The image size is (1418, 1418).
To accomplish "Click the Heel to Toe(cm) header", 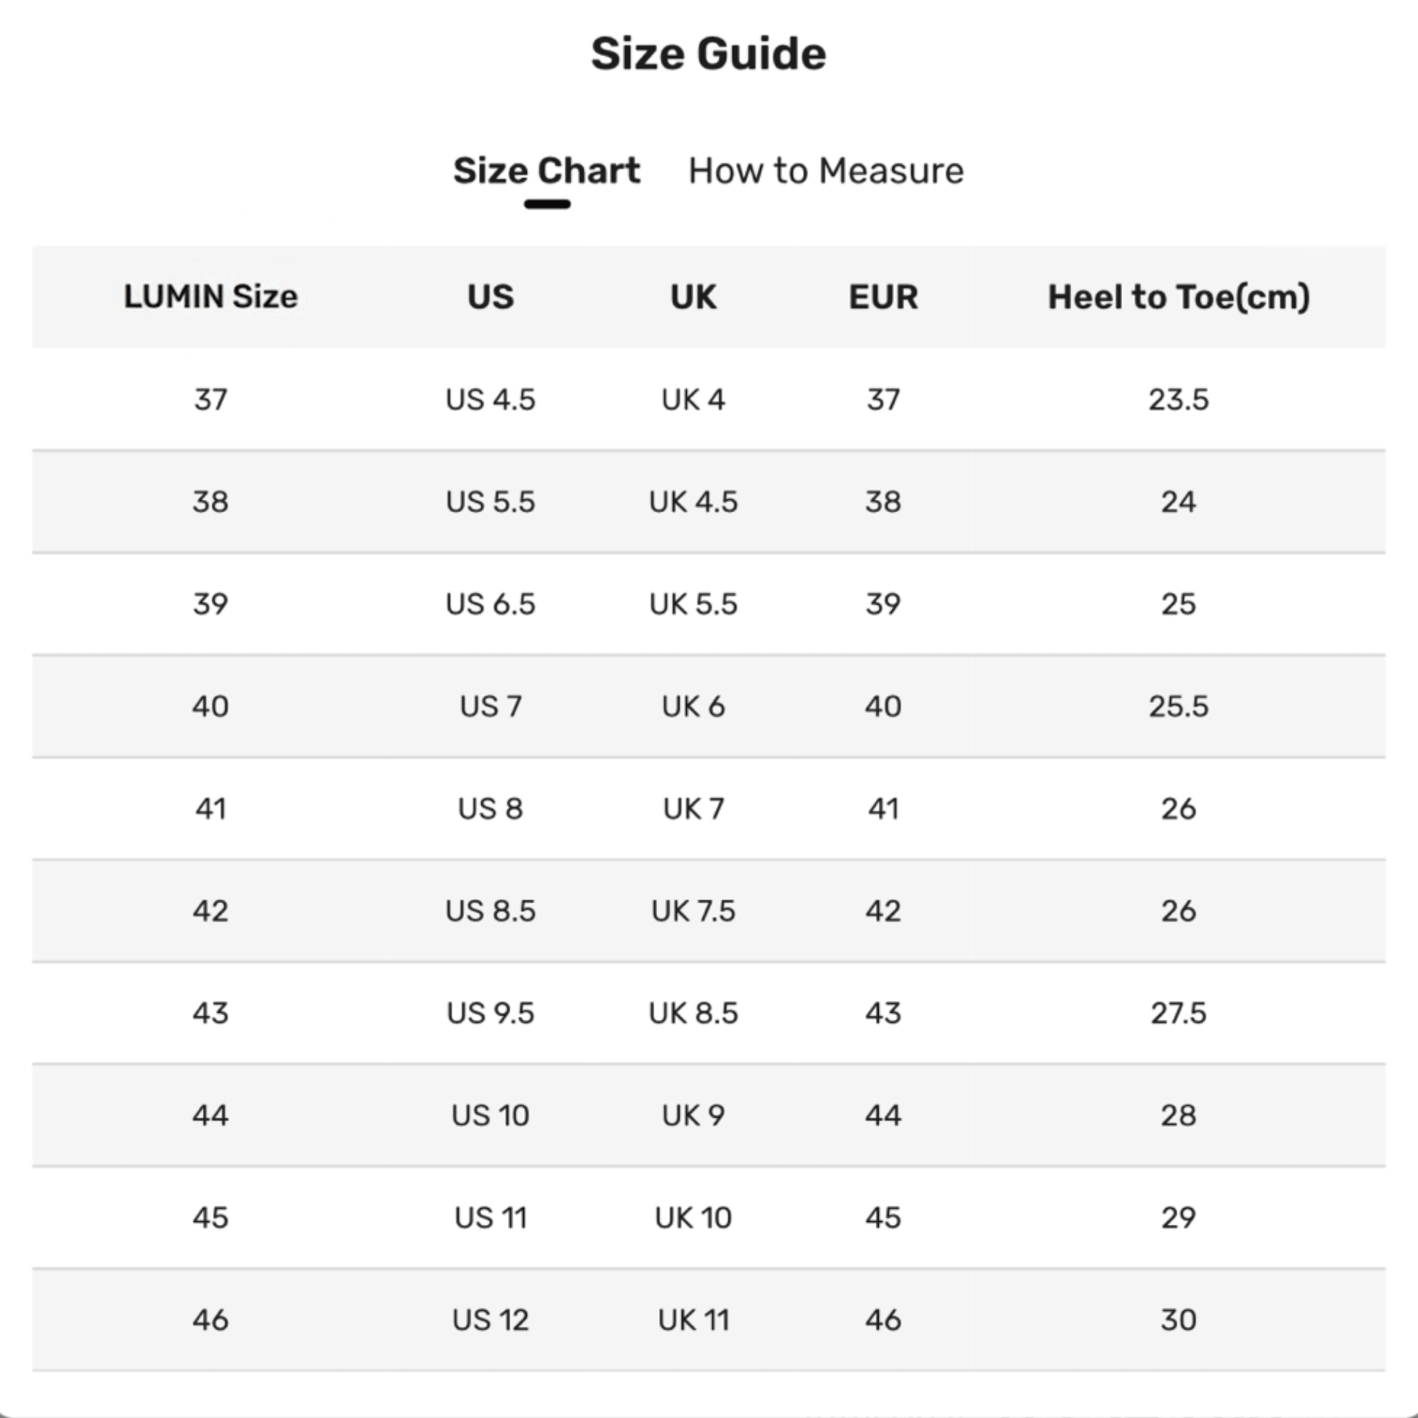I will [x=1178, y=297].
